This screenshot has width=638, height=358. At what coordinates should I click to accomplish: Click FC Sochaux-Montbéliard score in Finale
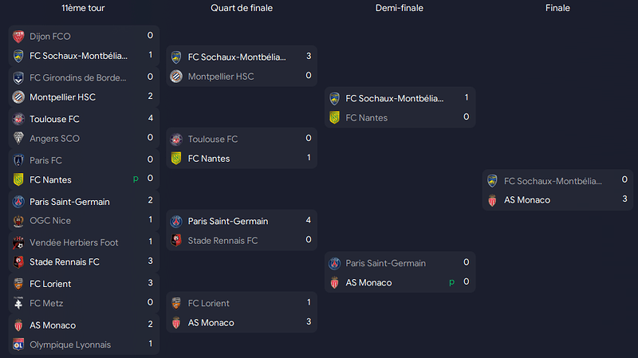624,179
